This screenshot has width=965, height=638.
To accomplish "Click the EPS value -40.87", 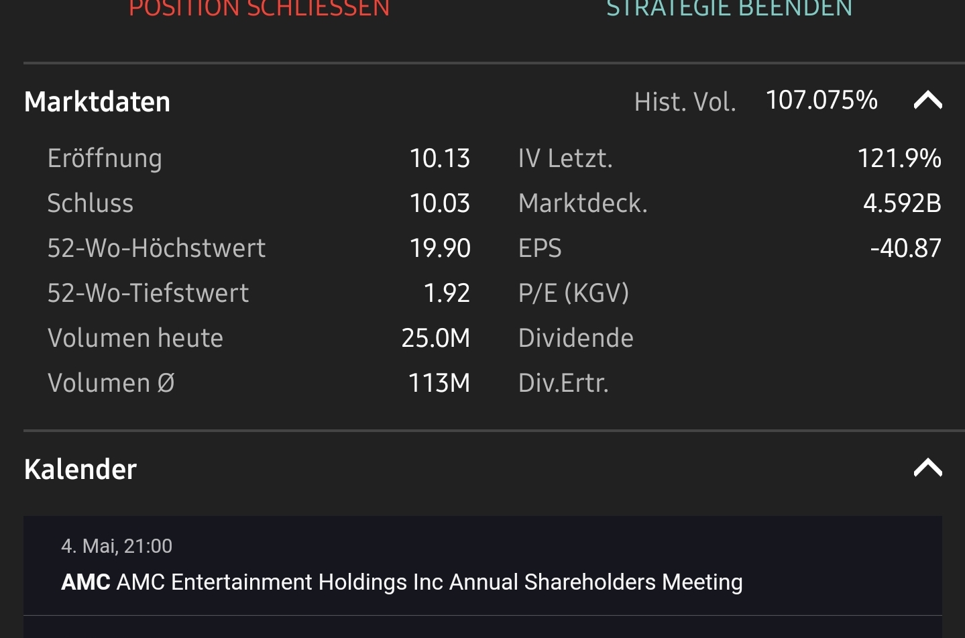I will click(907, 248).
